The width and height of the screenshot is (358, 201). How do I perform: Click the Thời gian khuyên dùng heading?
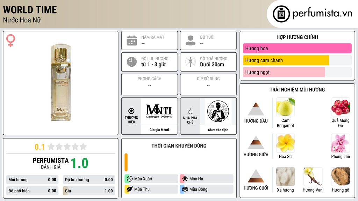coord(179,146)
